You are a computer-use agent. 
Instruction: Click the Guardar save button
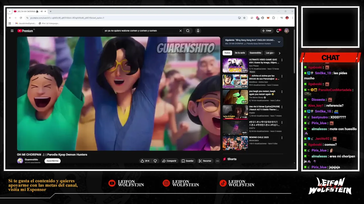click(187, 161)
